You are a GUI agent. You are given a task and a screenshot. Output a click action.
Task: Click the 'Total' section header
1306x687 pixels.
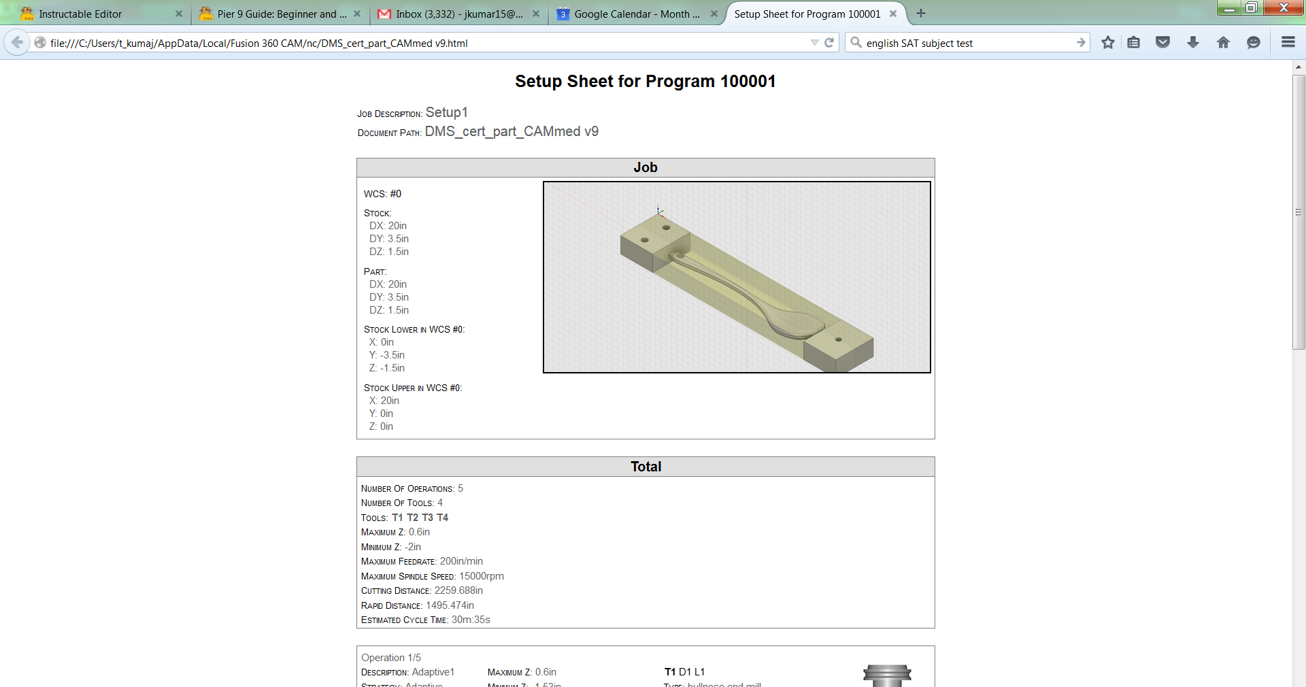(646, 467)
